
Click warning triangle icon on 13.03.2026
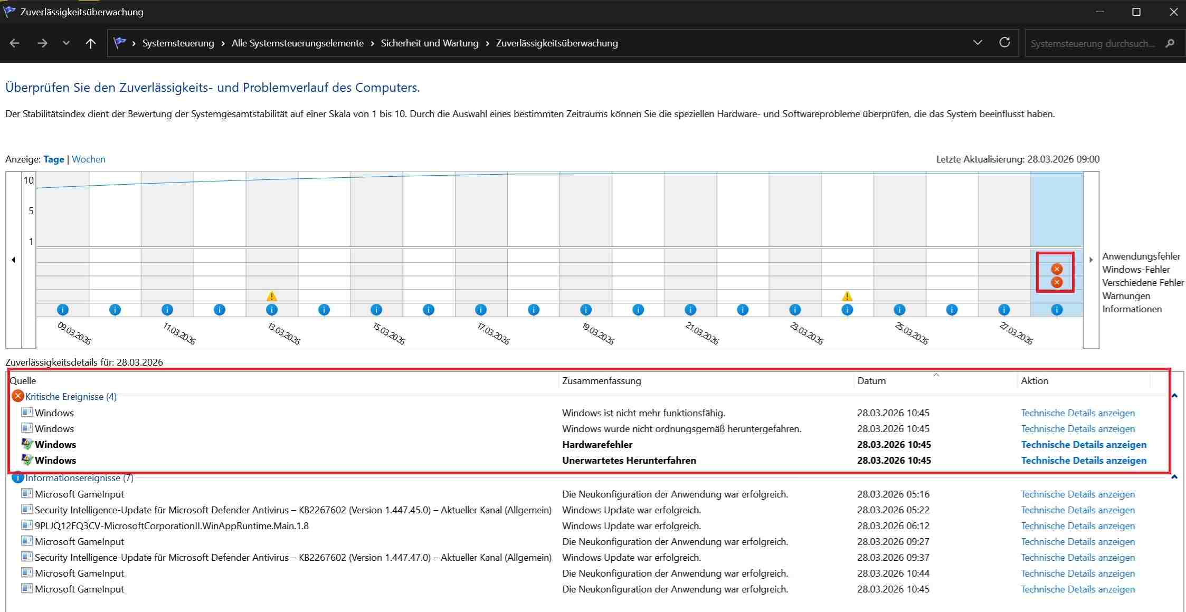[x=271, y=296]
